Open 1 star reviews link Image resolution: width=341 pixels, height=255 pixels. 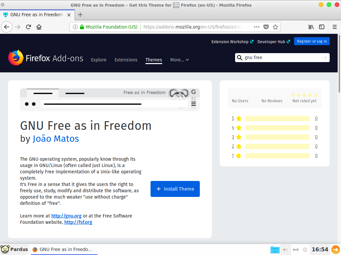233,156
